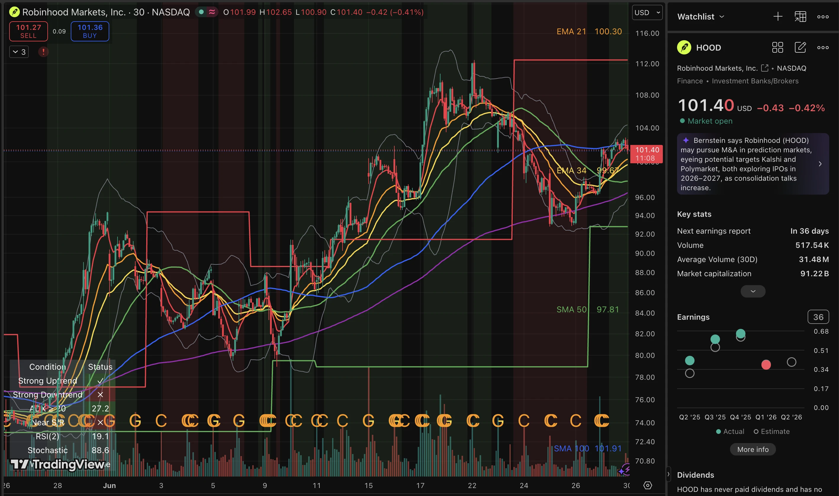Viewport: 839px width, 496px height.
Task: Open the Watchlist dropdown menu
Action: click(x=701, y=17)
